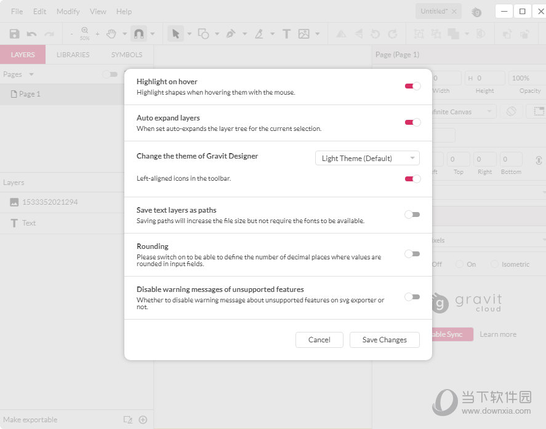Switch to the LAYERS tab
Screen dimensions: 546x429
(x=23, y=55)
